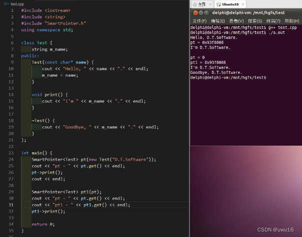Viewport: 302px width, 237px height.
Task: Close the Ubuntu10 tab
Action: pos(243,4)
